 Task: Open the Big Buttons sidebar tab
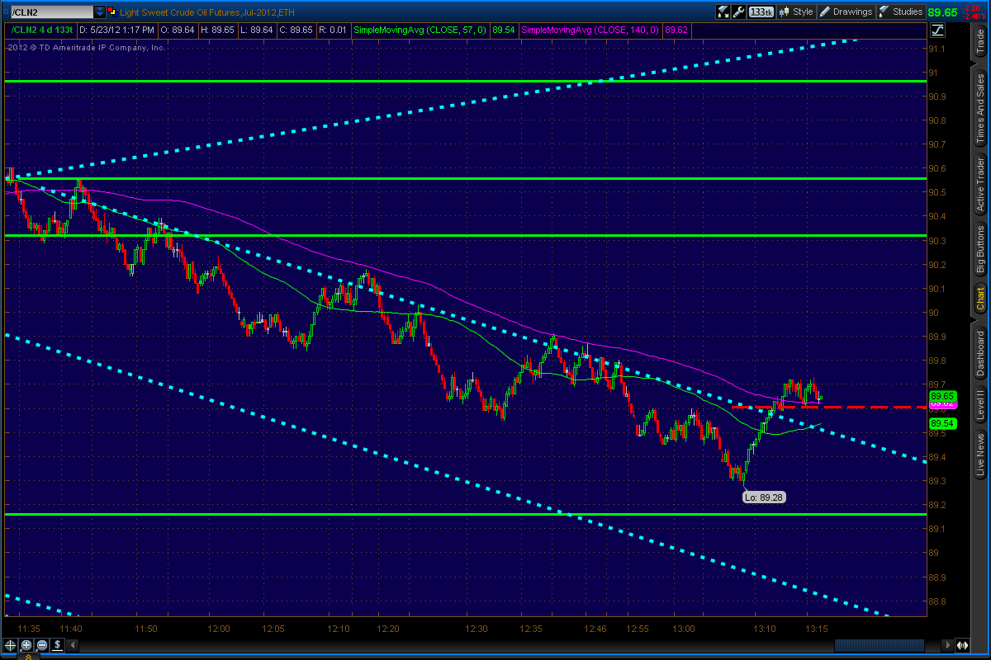click(x=979, y=250)
